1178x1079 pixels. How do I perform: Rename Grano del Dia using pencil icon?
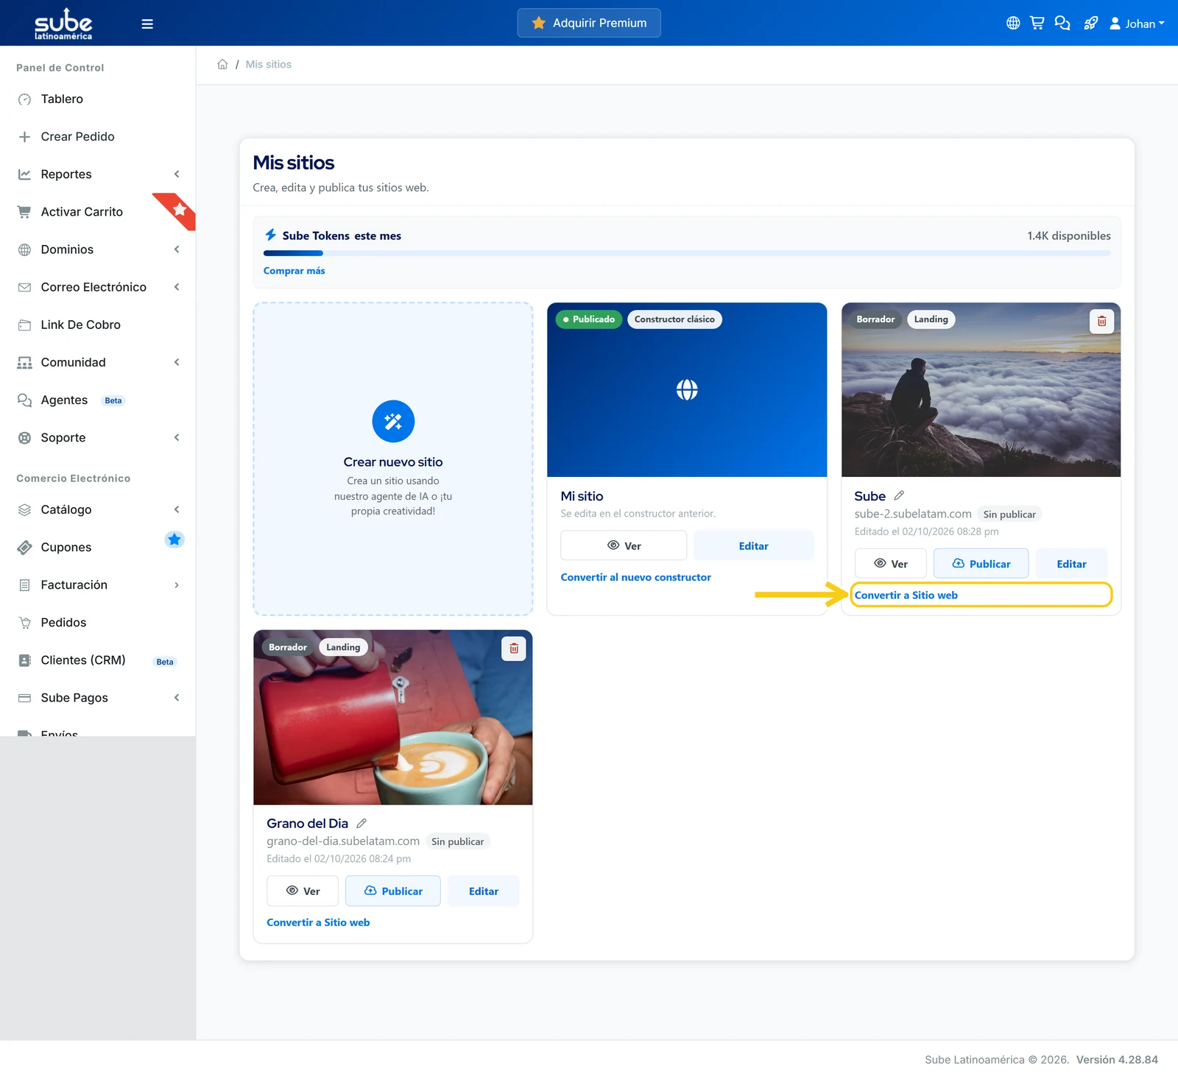(361, 823)
